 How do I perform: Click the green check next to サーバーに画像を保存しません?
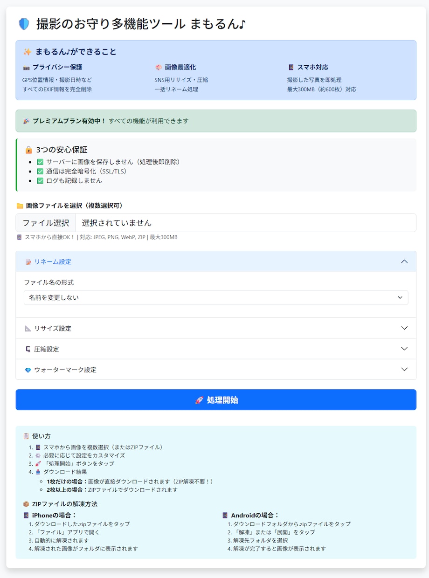(x=40, y=162)
